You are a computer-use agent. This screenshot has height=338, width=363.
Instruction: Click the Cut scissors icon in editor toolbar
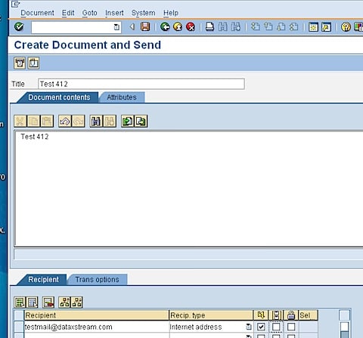[20, 121]
